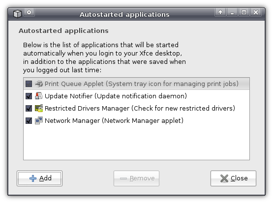Enable the Print Queue Applet checkbox

click(x=29, y=84)
